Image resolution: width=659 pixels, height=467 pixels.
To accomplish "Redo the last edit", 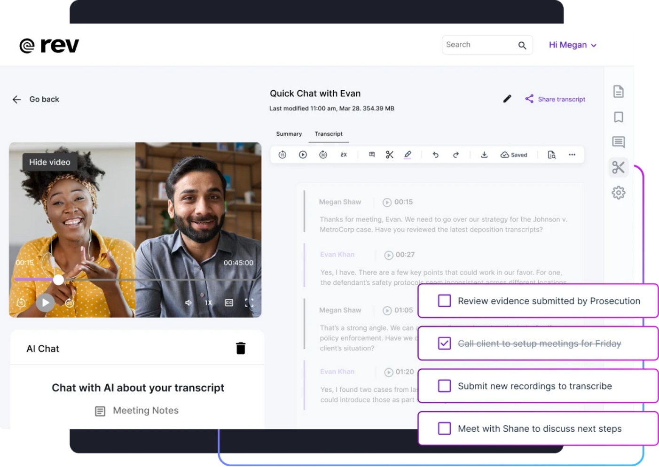I will [455, 155].
